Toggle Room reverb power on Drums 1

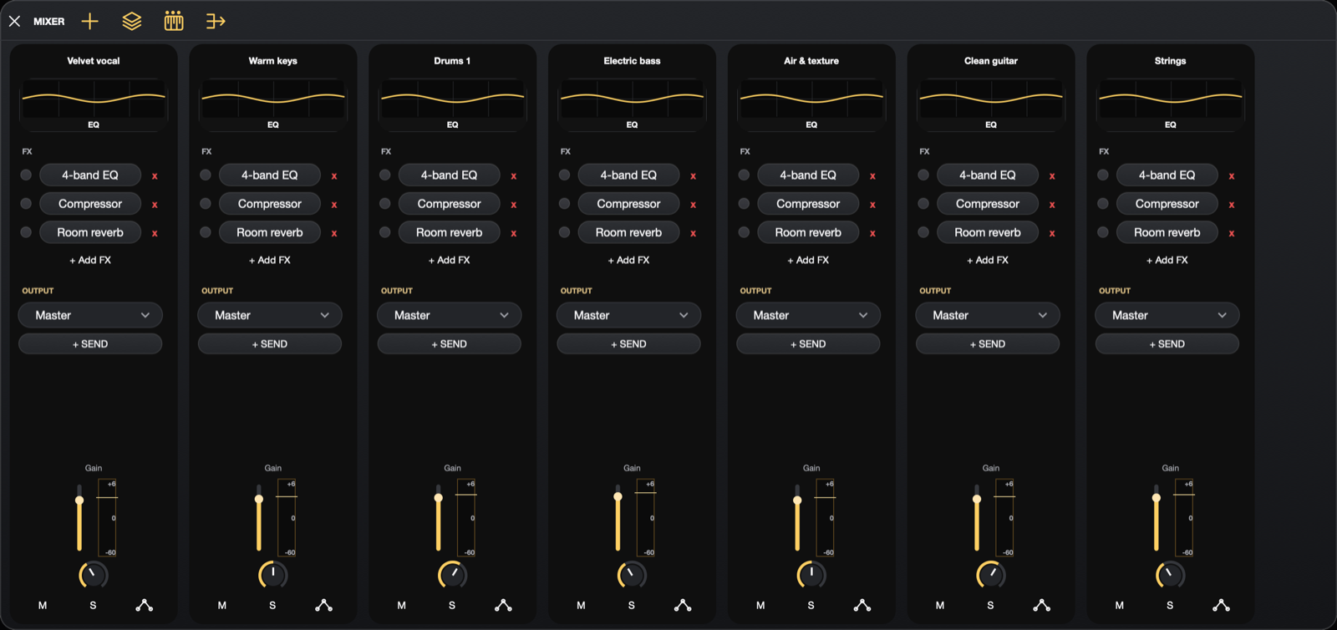pos(385,232)
